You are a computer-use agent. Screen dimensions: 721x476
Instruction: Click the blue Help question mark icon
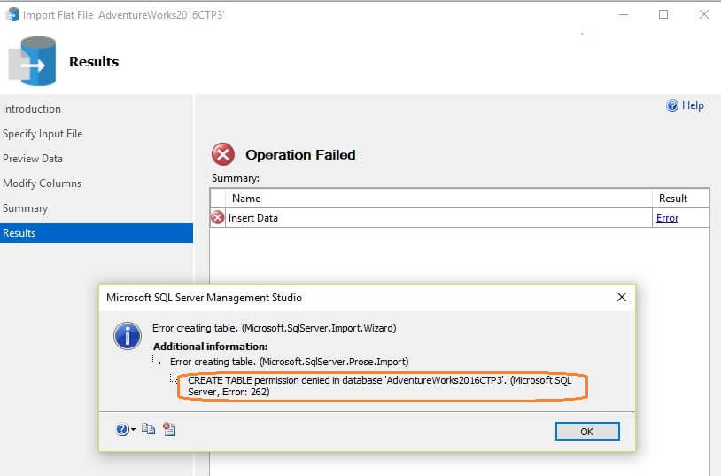click(x=672, y=105)
